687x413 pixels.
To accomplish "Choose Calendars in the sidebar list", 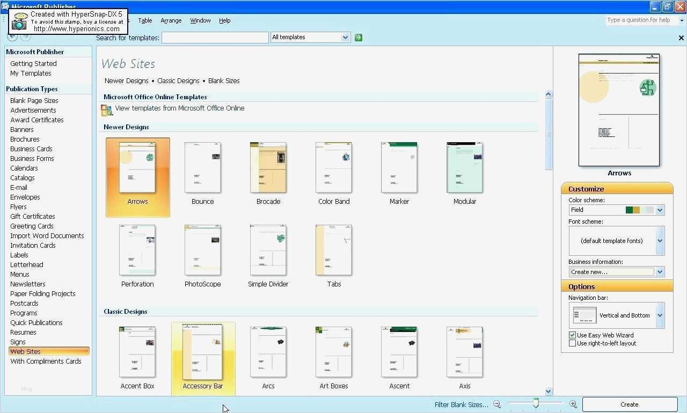I will pos(24,168).
